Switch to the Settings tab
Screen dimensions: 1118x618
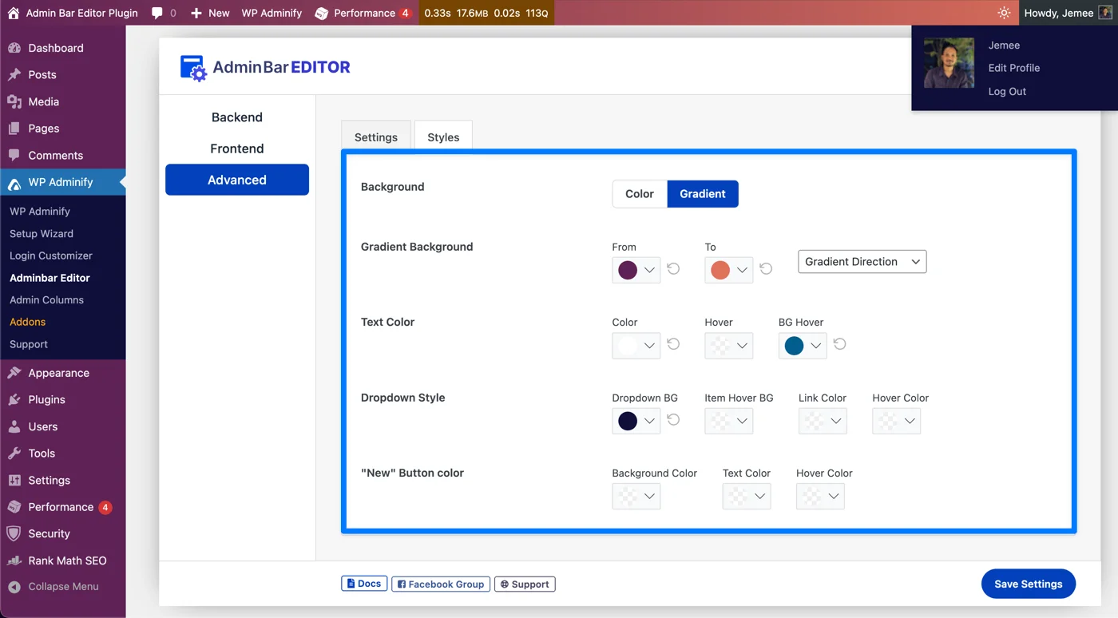pyautogui.click(x=375, y=137)
